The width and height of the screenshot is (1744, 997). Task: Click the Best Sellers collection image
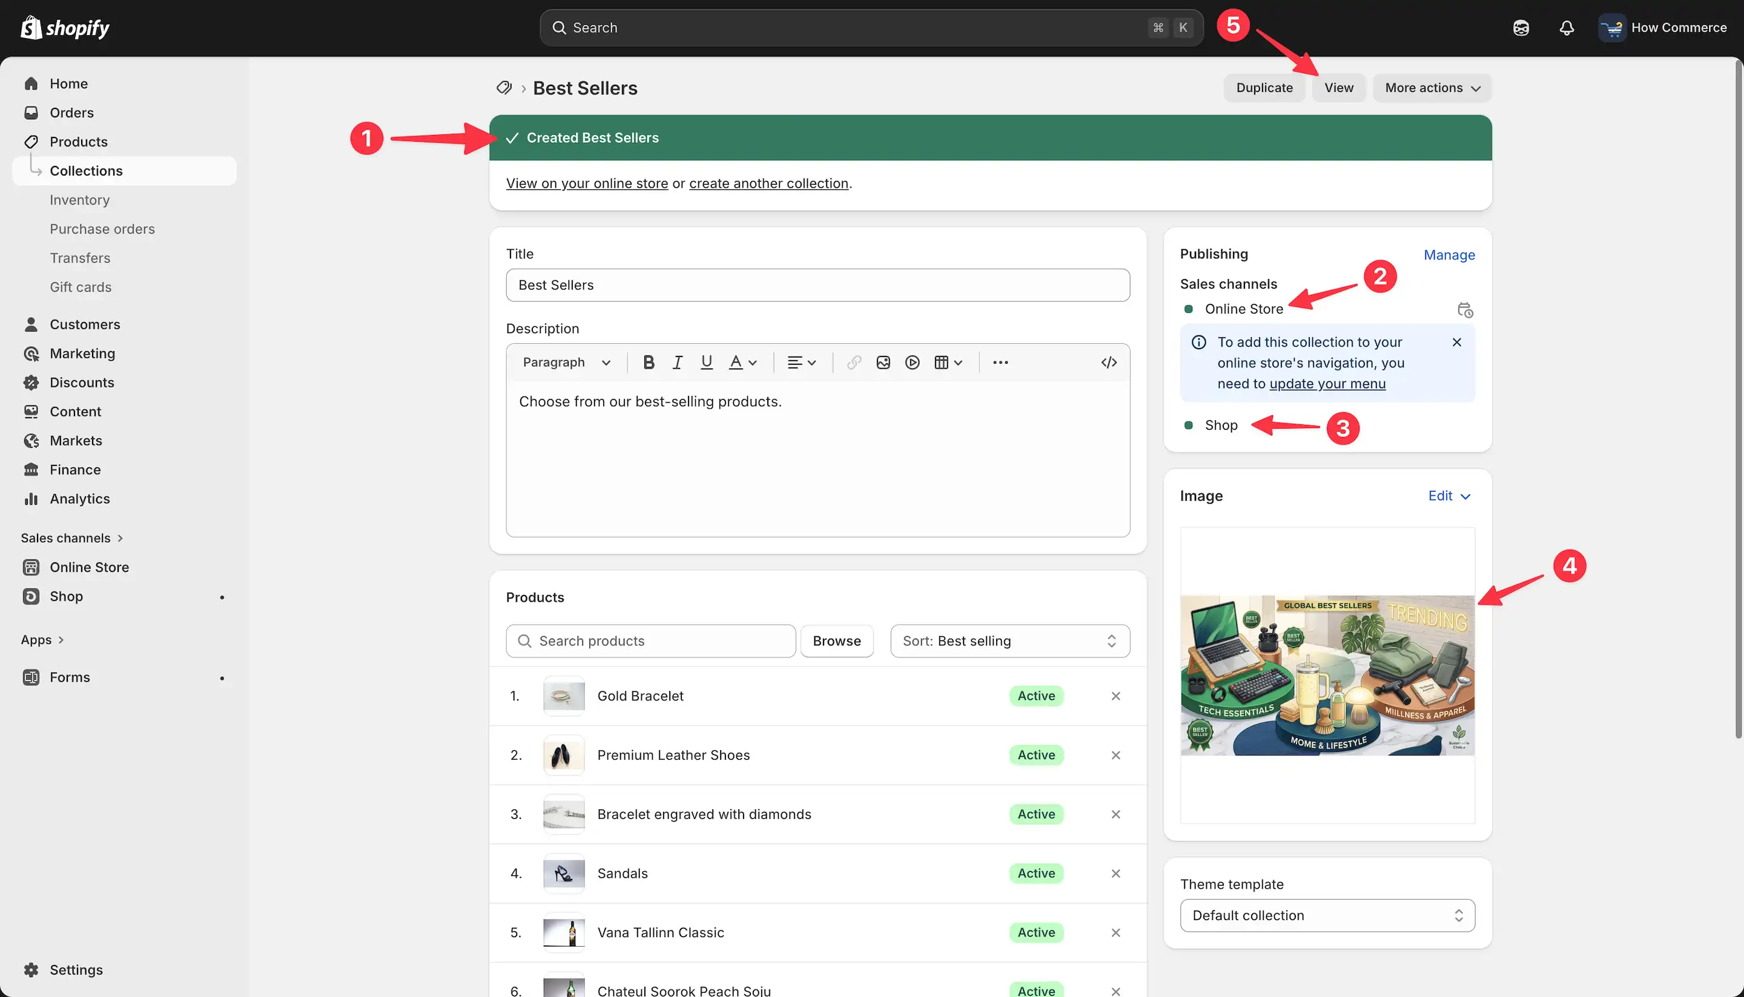pyautogui.click(x=1327, y=675)
